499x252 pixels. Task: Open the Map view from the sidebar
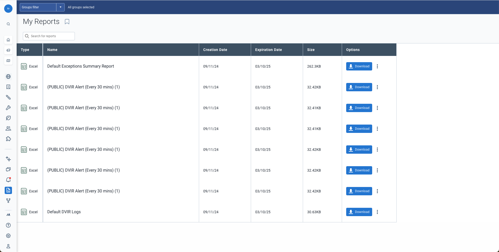point(8,61)
